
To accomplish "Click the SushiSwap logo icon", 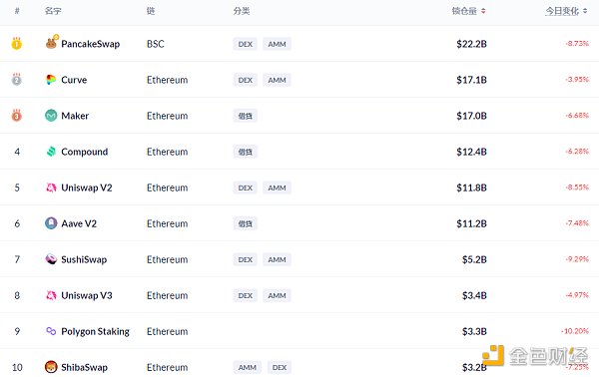I will click(x=51, y=259).
